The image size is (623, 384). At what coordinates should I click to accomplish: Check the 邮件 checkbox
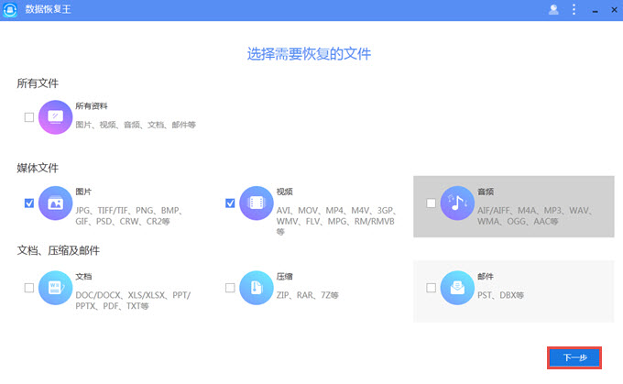tap(432, 288)
